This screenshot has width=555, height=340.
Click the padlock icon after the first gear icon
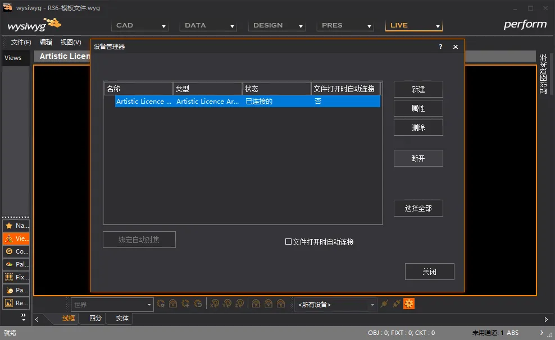(172, 304)
